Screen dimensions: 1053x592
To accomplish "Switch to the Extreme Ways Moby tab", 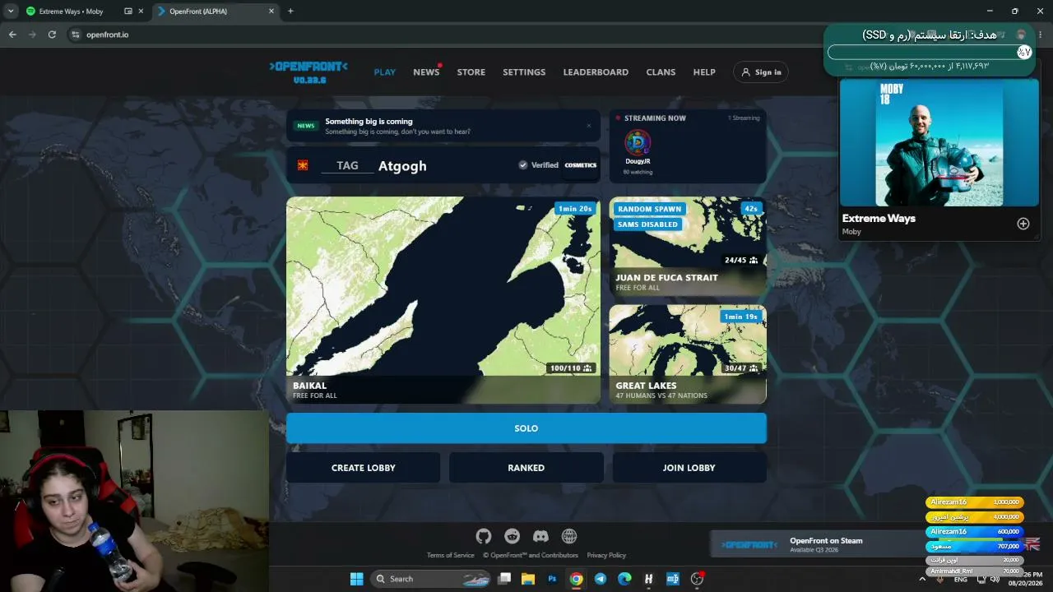I will point(86,12).
